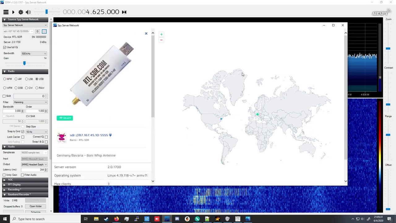Zoom in the map with plus button
The height and width of the screenshot is (223, 396).
click(161, 34)
